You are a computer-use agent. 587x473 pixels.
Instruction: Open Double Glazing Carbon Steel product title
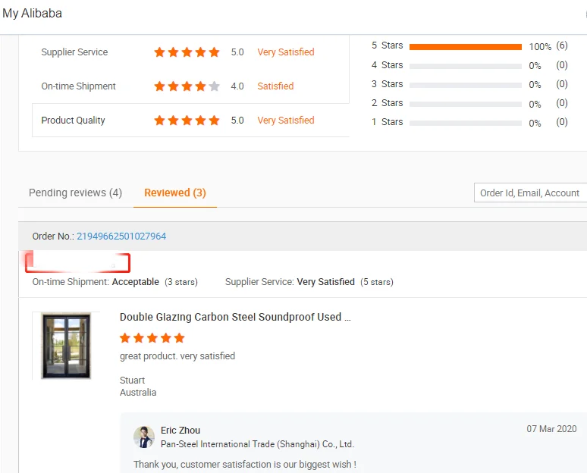point(235,317)
